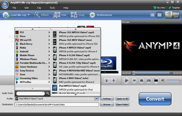Toggle NVIDIA CUDA acceleration

(169, 15)
